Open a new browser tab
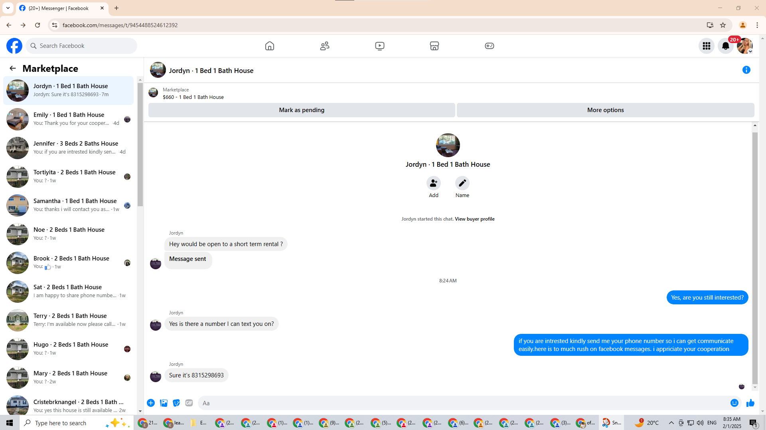Screen dimensions: 766x430 coord(116,8)
